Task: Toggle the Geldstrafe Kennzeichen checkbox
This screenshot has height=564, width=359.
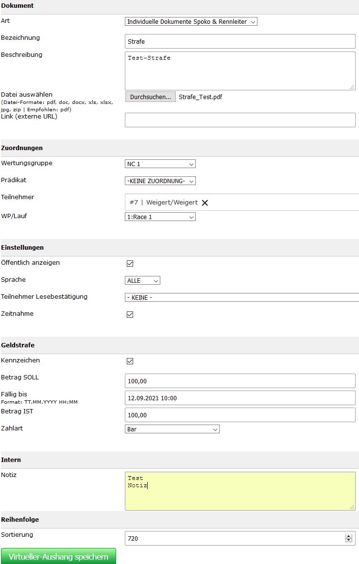Action: pos(130,361)
